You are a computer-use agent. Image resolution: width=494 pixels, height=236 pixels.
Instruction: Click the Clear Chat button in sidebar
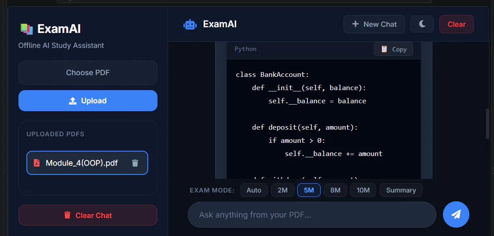pyautogui.click(x=88, y=215)
